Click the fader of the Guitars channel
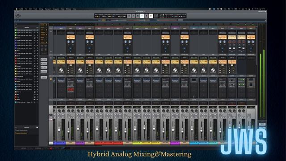The height and width of the screenshot is (161, 286). (x=126, y=131)
